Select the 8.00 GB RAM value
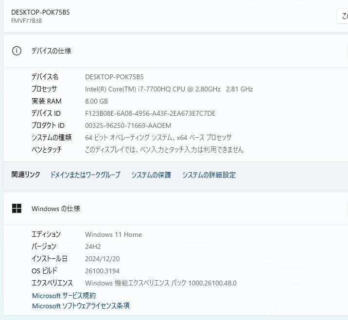The width and height of the screenshot is (348, 320). tap(96, 101)
